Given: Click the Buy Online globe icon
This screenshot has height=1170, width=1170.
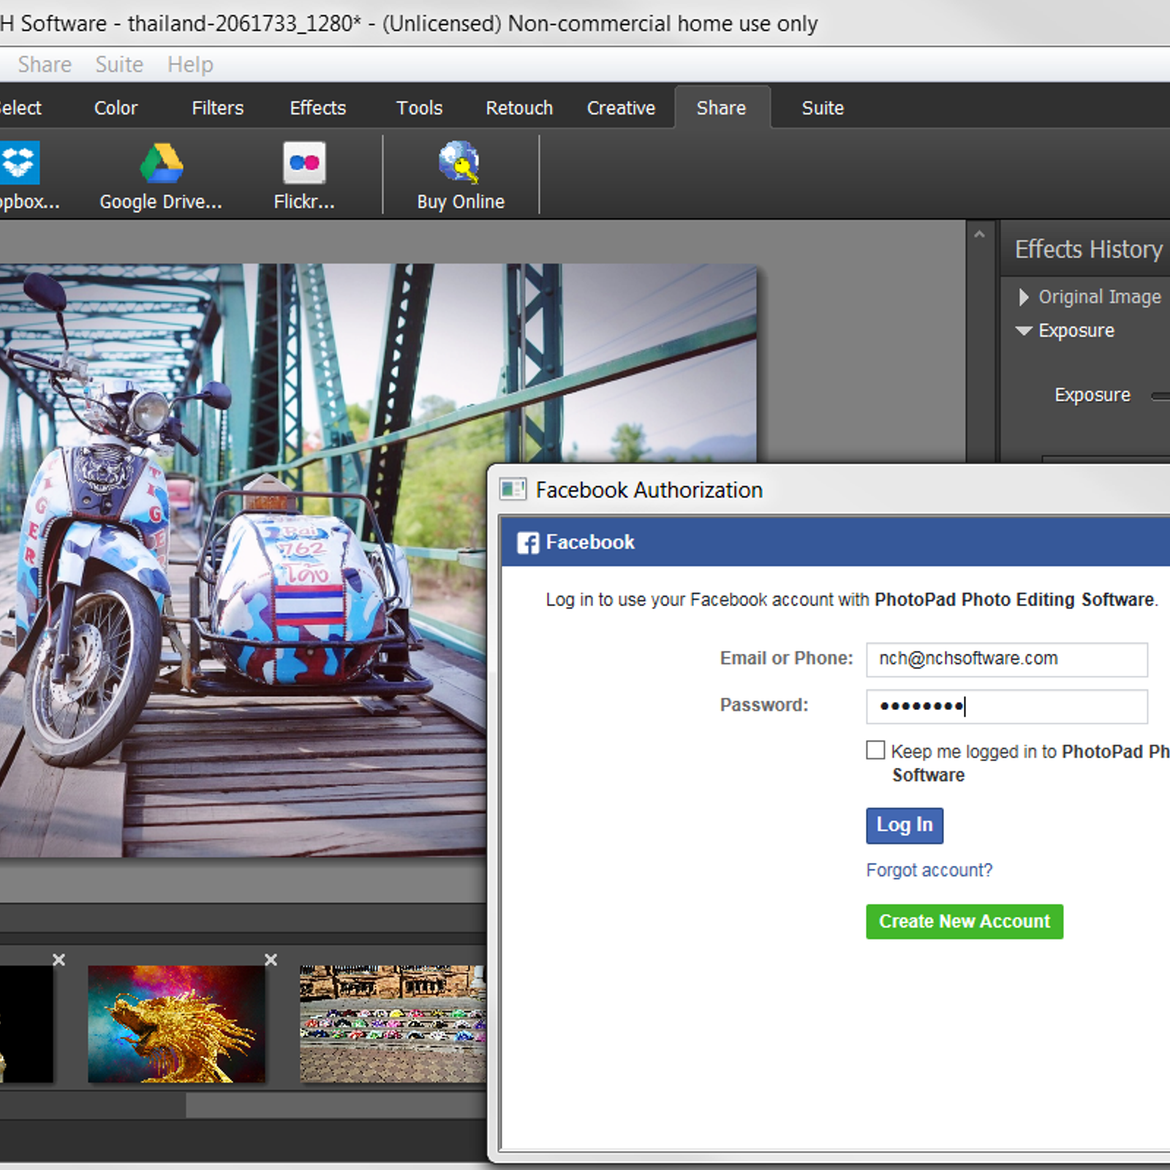Looking at the screenshot, I should click(460, 162).
